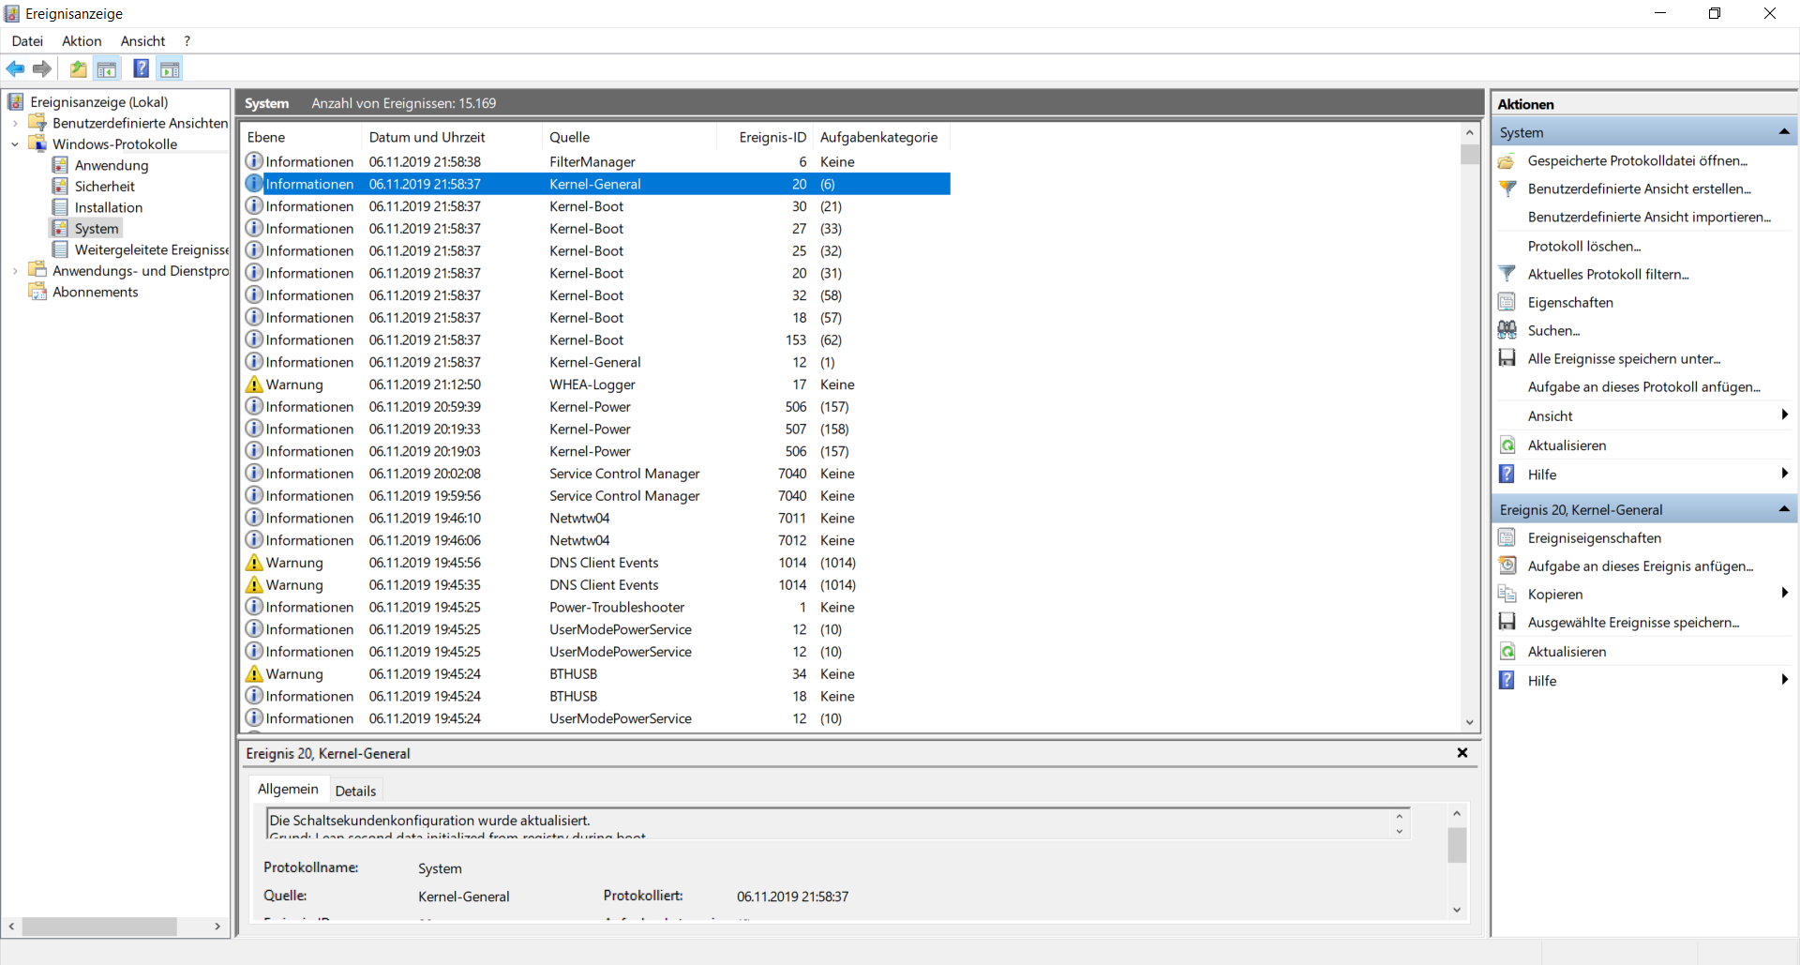Open the Aktion menu
This screenshot has height=965, width=1800.
tap(82, 41)
